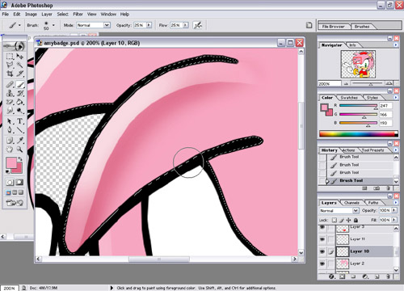Open the brush Mode dropdown in options bar
This screenshot has height=291, width=404.
click(x=107, y=25)
